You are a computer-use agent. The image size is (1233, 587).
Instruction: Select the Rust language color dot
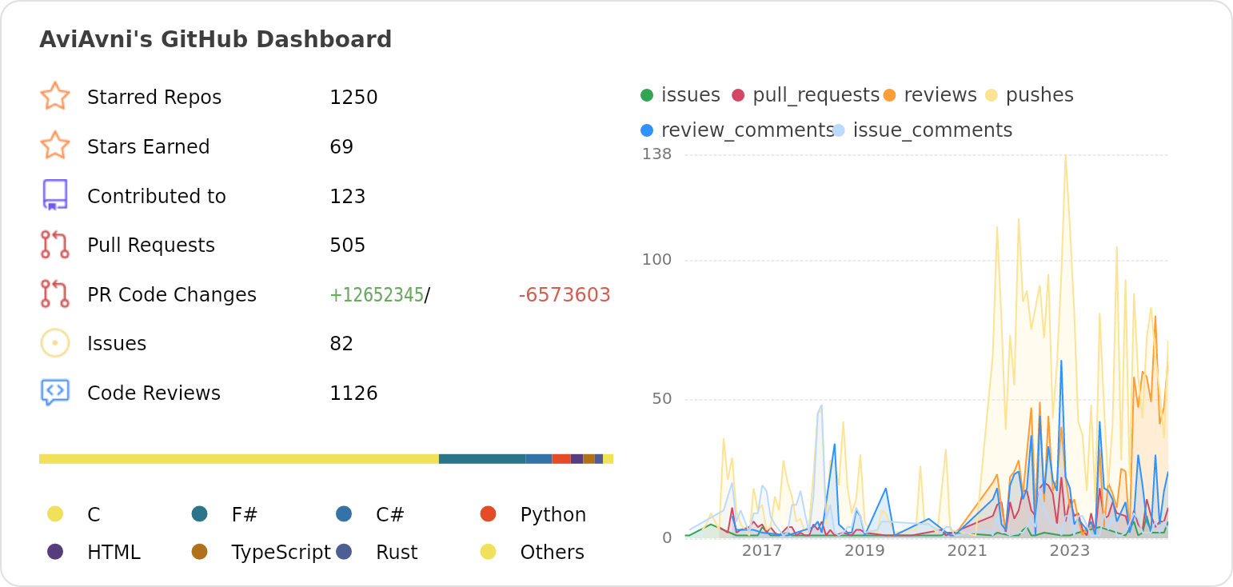tap(344, 551)
